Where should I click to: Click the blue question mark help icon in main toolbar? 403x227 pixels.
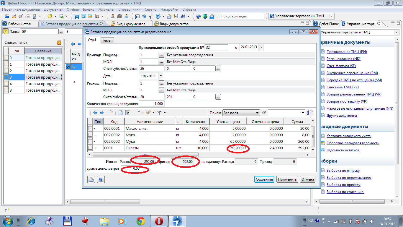[x=198, y=16]
